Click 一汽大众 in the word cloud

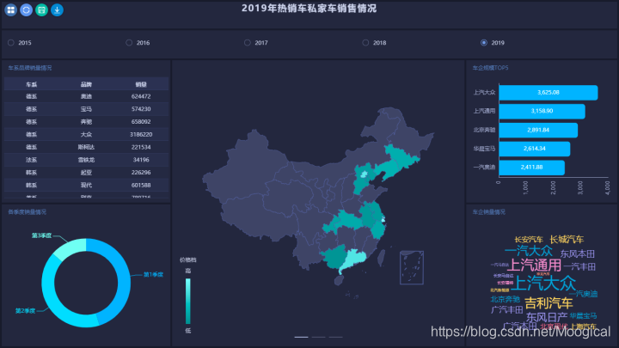pyautogui.click(x=529, y=251)
